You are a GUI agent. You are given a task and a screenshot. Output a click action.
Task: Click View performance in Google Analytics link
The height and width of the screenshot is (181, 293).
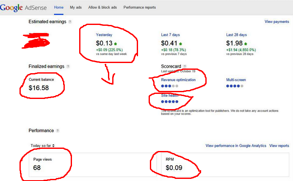click(x=236, y=145)
